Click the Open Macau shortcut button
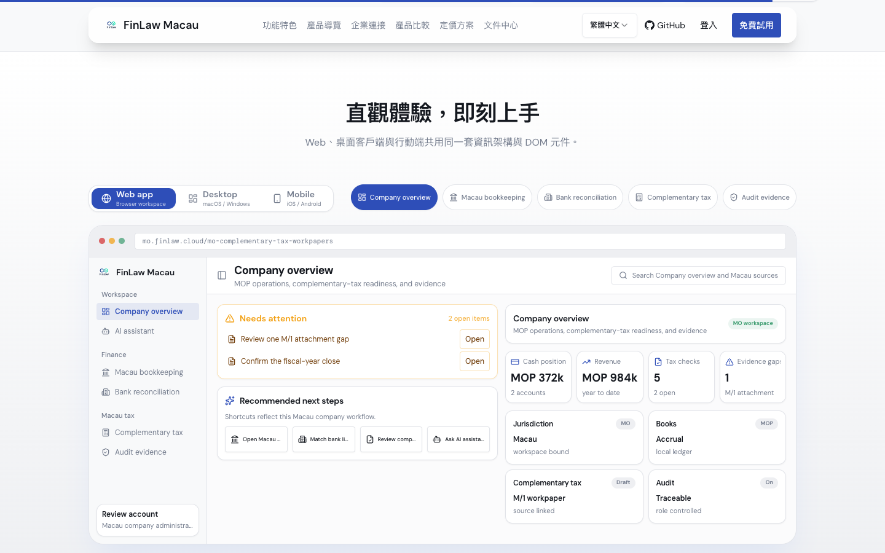Image resolution: width=885 pixels, height=553 pixels. 256,439
